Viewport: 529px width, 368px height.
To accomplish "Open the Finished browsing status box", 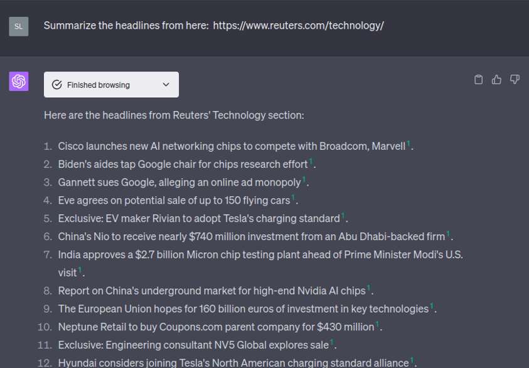I will click(111, 85).
